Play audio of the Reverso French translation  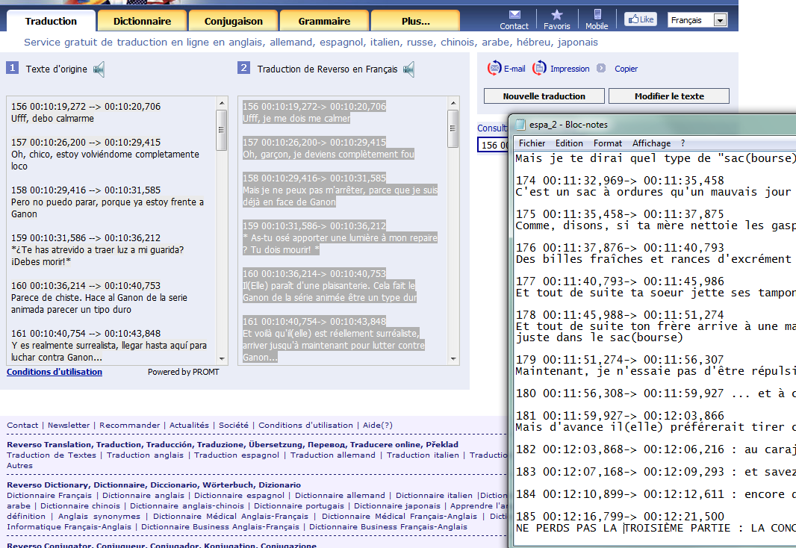tap(408, 69)
